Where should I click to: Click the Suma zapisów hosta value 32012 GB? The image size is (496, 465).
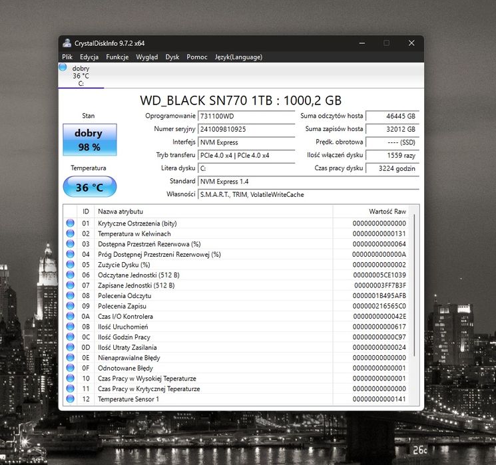[393, 129]
